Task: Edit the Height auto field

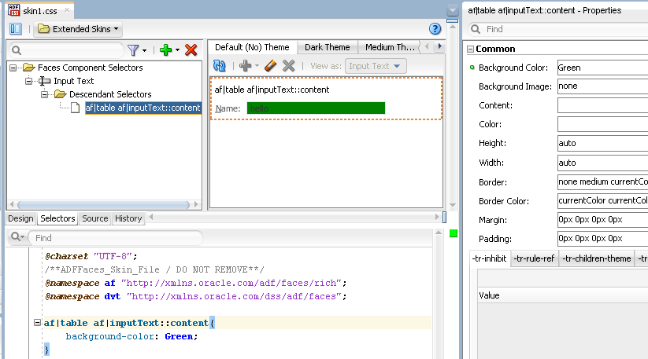Action: click(602, 143)
